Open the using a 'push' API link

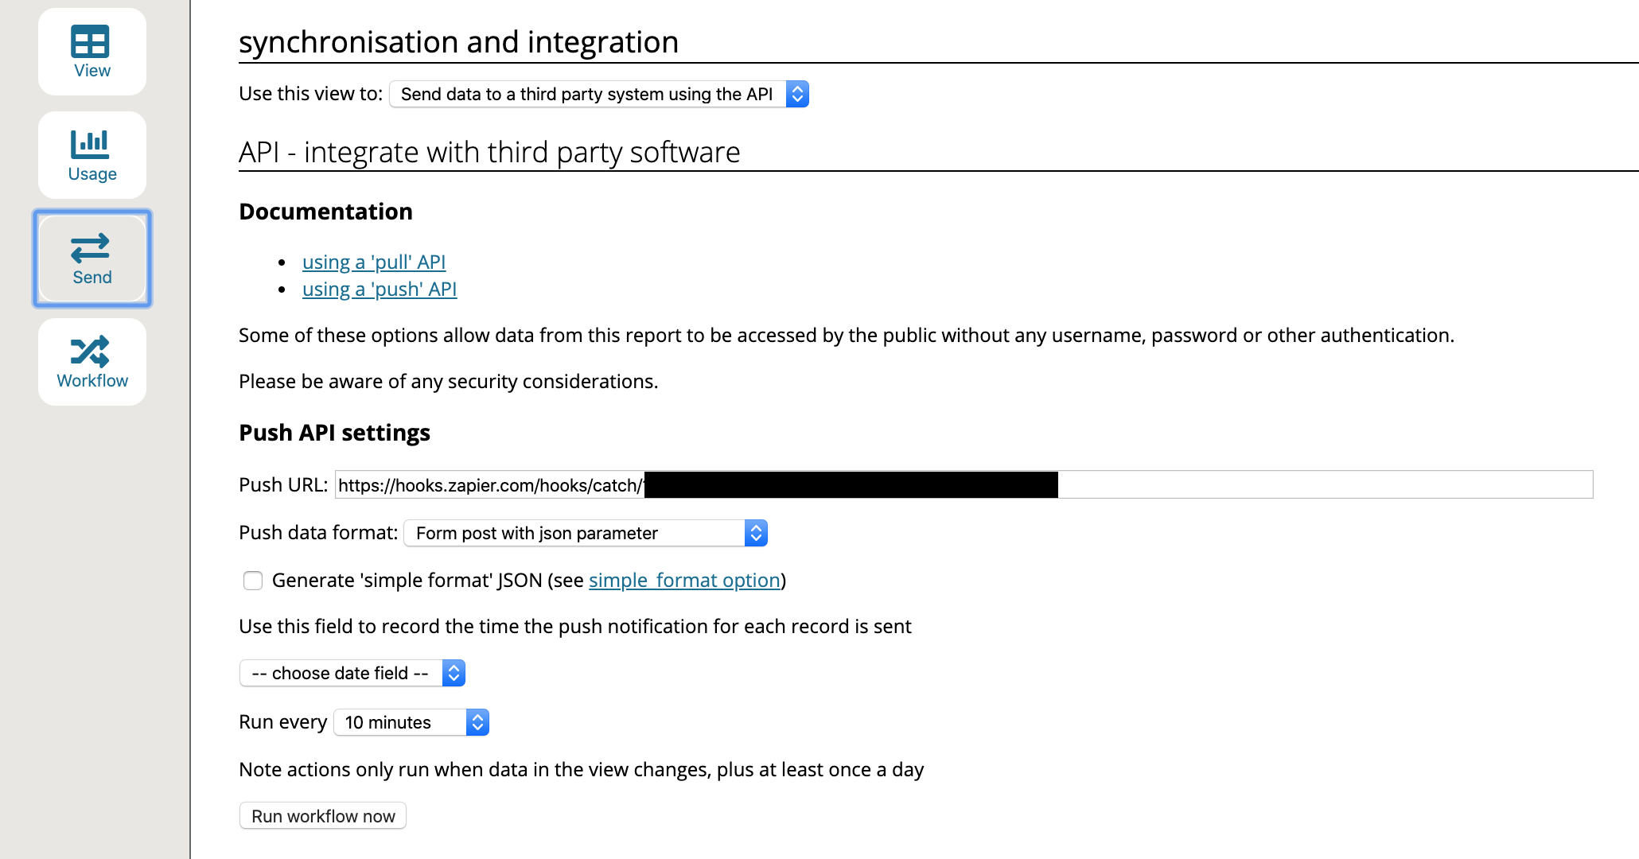click(x=380, y=289)
